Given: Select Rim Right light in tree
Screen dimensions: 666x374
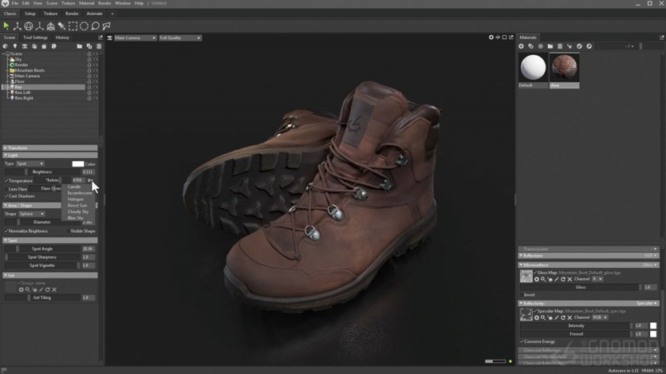Looking at the screenshot, I should tap(24, 98).
